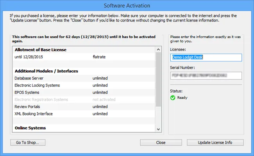Click the 'Allotment of Base License' heading
254x156 pixels.
[41, 50]
